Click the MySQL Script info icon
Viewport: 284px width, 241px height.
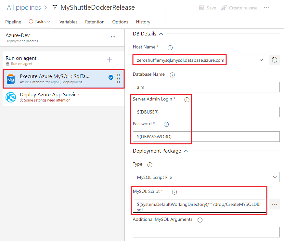(x=174, y=192)
